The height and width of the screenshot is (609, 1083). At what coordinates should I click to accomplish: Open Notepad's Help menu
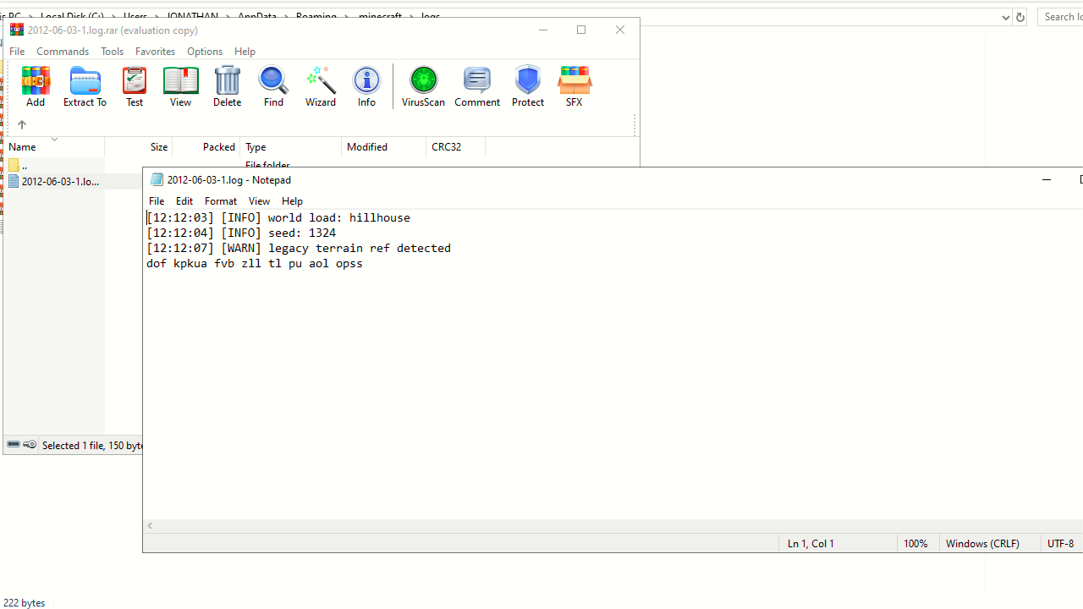(x=292, y=201)
